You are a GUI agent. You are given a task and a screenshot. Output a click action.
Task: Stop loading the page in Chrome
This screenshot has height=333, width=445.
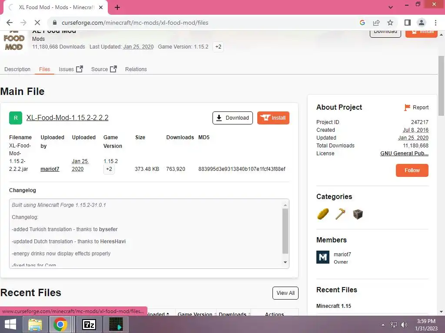(37, 23)
